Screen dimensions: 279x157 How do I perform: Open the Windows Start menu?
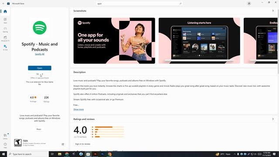coord(3,154)
